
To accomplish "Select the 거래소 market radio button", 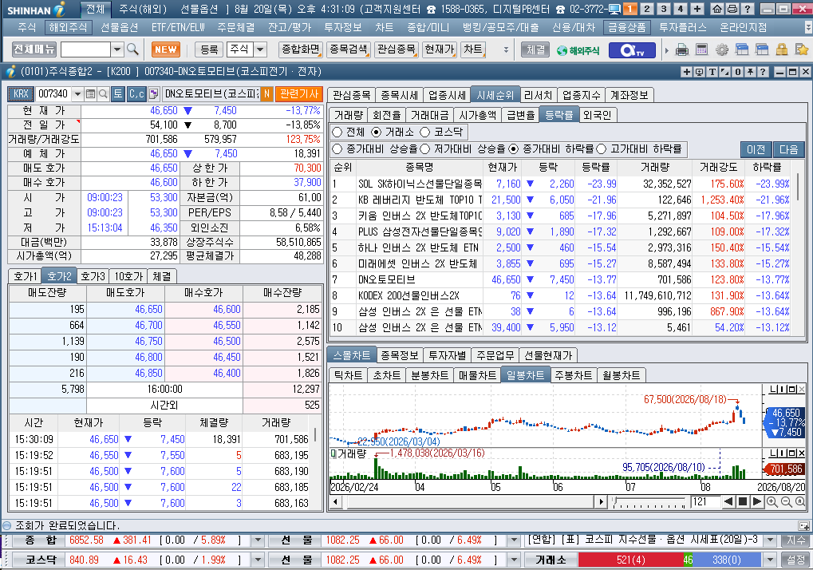I will tap(377, 133).
